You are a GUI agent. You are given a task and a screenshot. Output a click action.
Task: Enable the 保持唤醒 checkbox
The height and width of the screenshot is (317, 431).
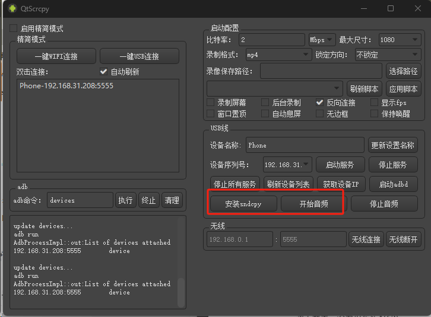(374, 114)
